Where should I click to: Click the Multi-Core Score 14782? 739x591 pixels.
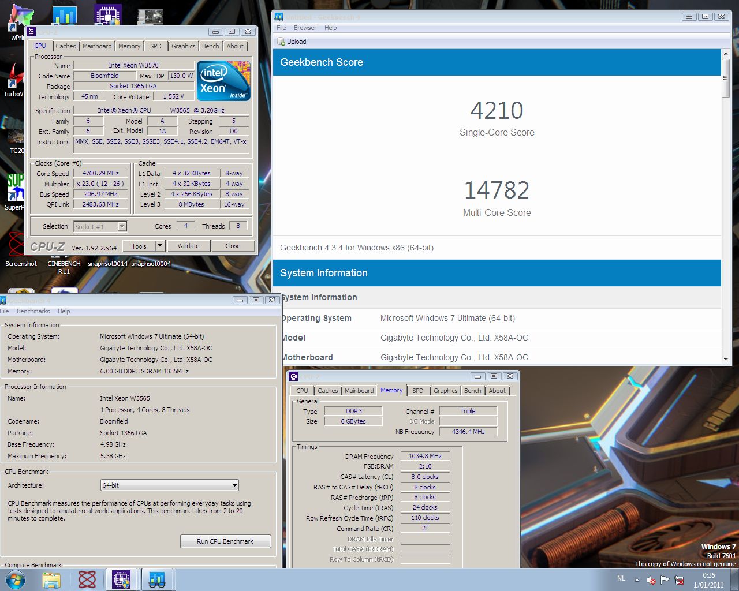[x=497, y=190]
